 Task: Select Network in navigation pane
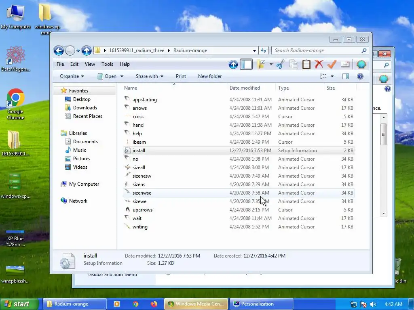pos(78,201)
